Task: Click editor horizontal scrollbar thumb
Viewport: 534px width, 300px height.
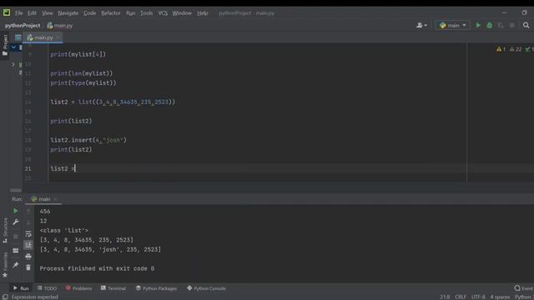Action: pos(16,191)
